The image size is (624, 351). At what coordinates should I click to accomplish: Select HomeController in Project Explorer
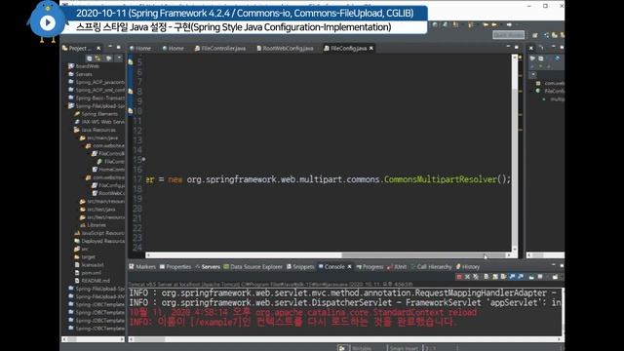coord(108,170)
